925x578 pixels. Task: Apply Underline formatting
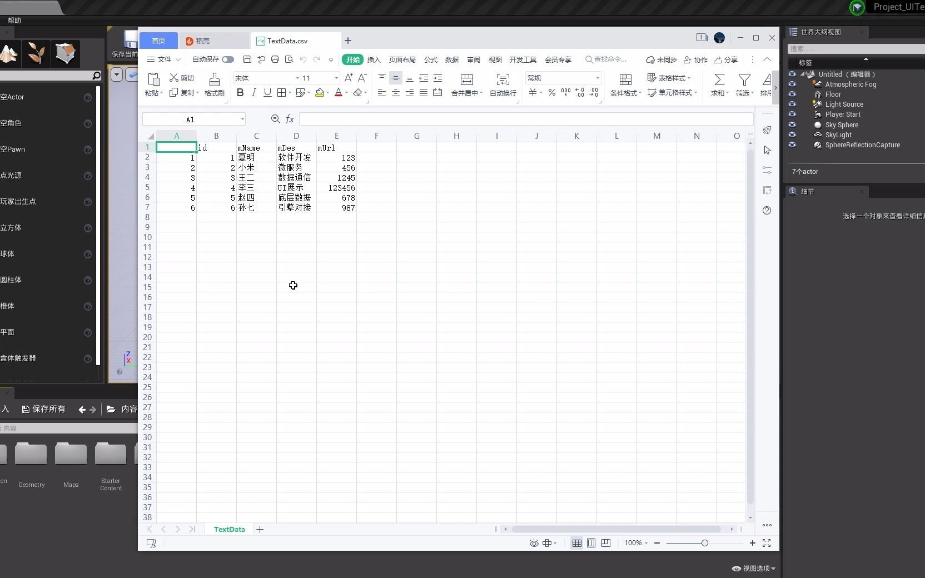(267, 92)
